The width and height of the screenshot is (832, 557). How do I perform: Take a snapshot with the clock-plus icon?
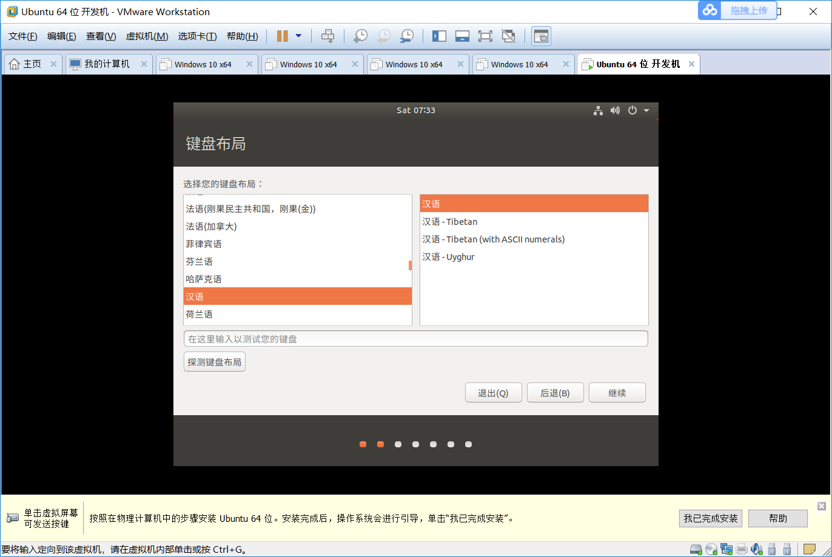click(360, 36)
